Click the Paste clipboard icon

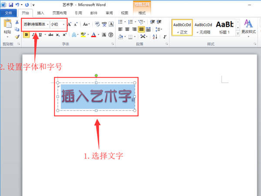(8, 24)
